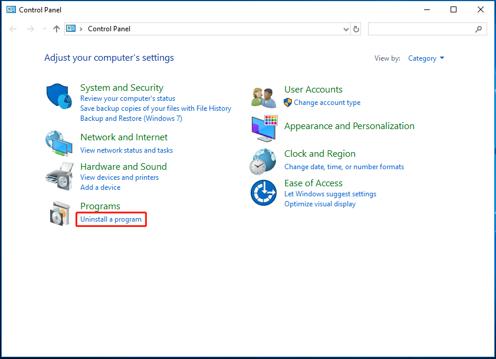Screen dimensions: 496x359
Task: Click the Hardware and Sound printer icon
Action: tap(59, 176)
